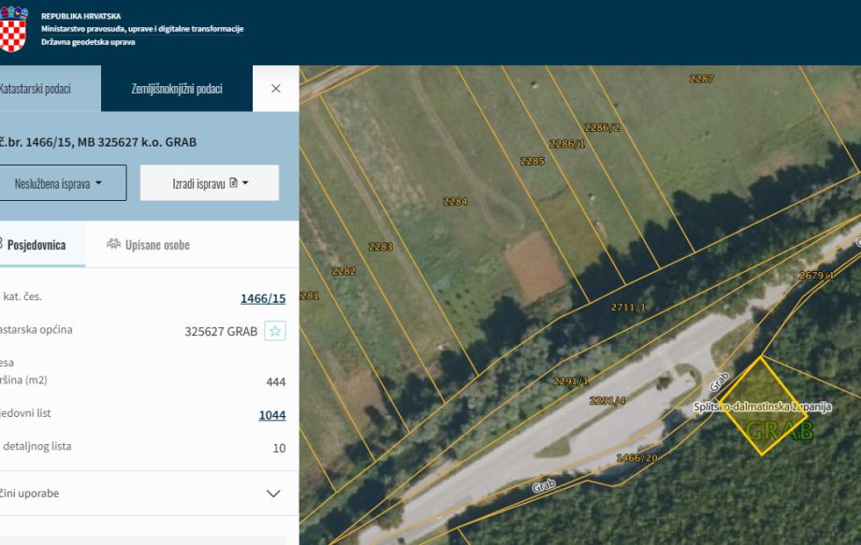The image size is (861, 545).
Task: Close the parcel details panel
Action: tap(276, 88)
